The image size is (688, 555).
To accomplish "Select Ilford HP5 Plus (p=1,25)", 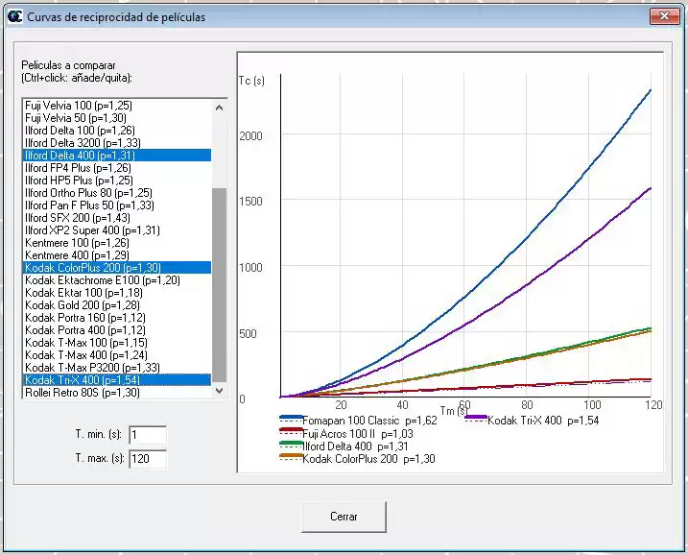I will click(117, 180).
